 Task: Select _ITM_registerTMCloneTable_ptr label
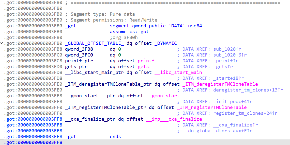(x=105, y=107)
